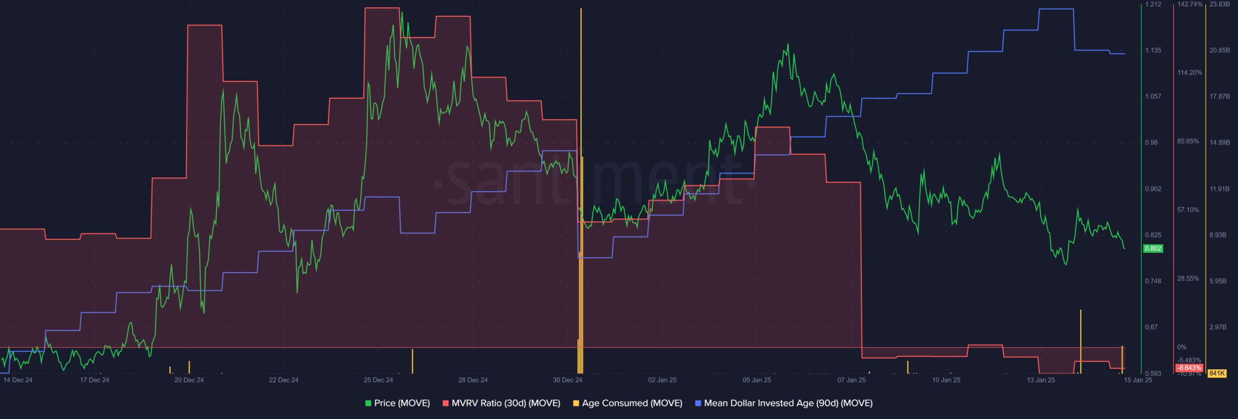Click the 17.87B axis value
This screenshot has height=419, width=1238.
1220,96
